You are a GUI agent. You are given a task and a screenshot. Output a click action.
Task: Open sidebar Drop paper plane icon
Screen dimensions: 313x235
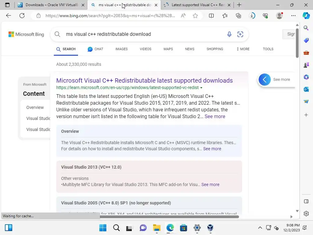306,102
